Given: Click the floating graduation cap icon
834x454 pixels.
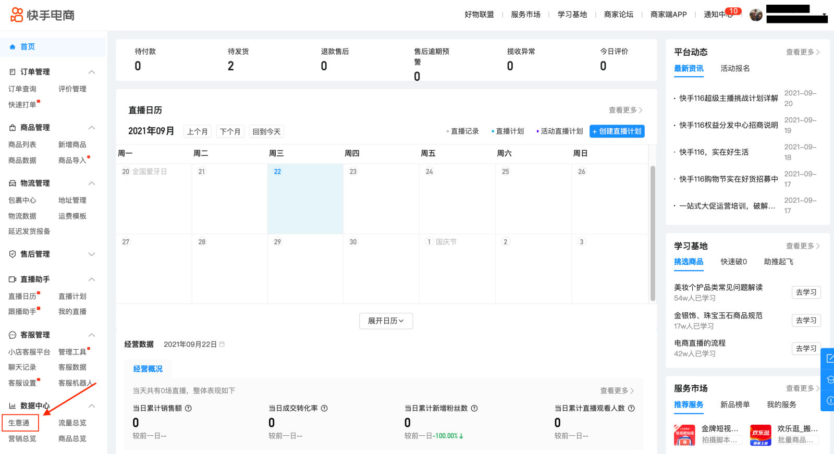Looking at the screenshot, I should click(829, 379).
